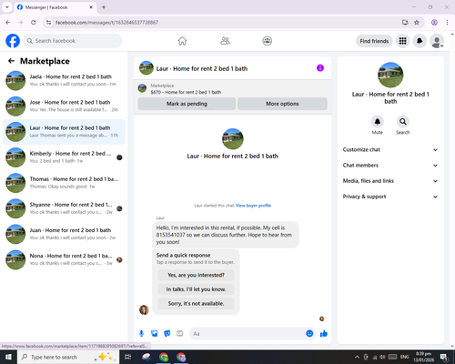Click install/cast icon in address bar
This screenshot has width=455, height=364.
click(405, 23)
